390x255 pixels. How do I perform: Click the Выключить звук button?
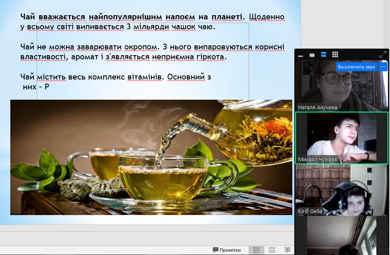coord(357,67)
